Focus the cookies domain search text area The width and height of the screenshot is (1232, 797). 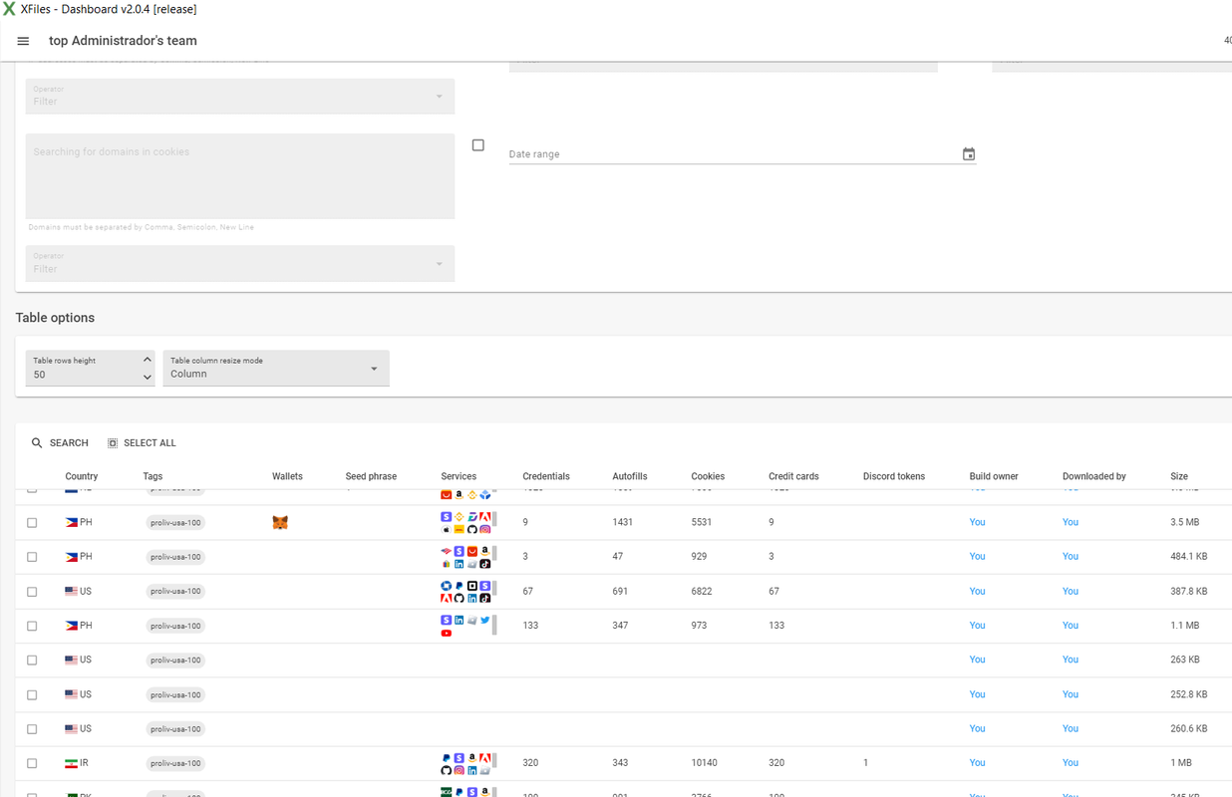tap(239, 176)
